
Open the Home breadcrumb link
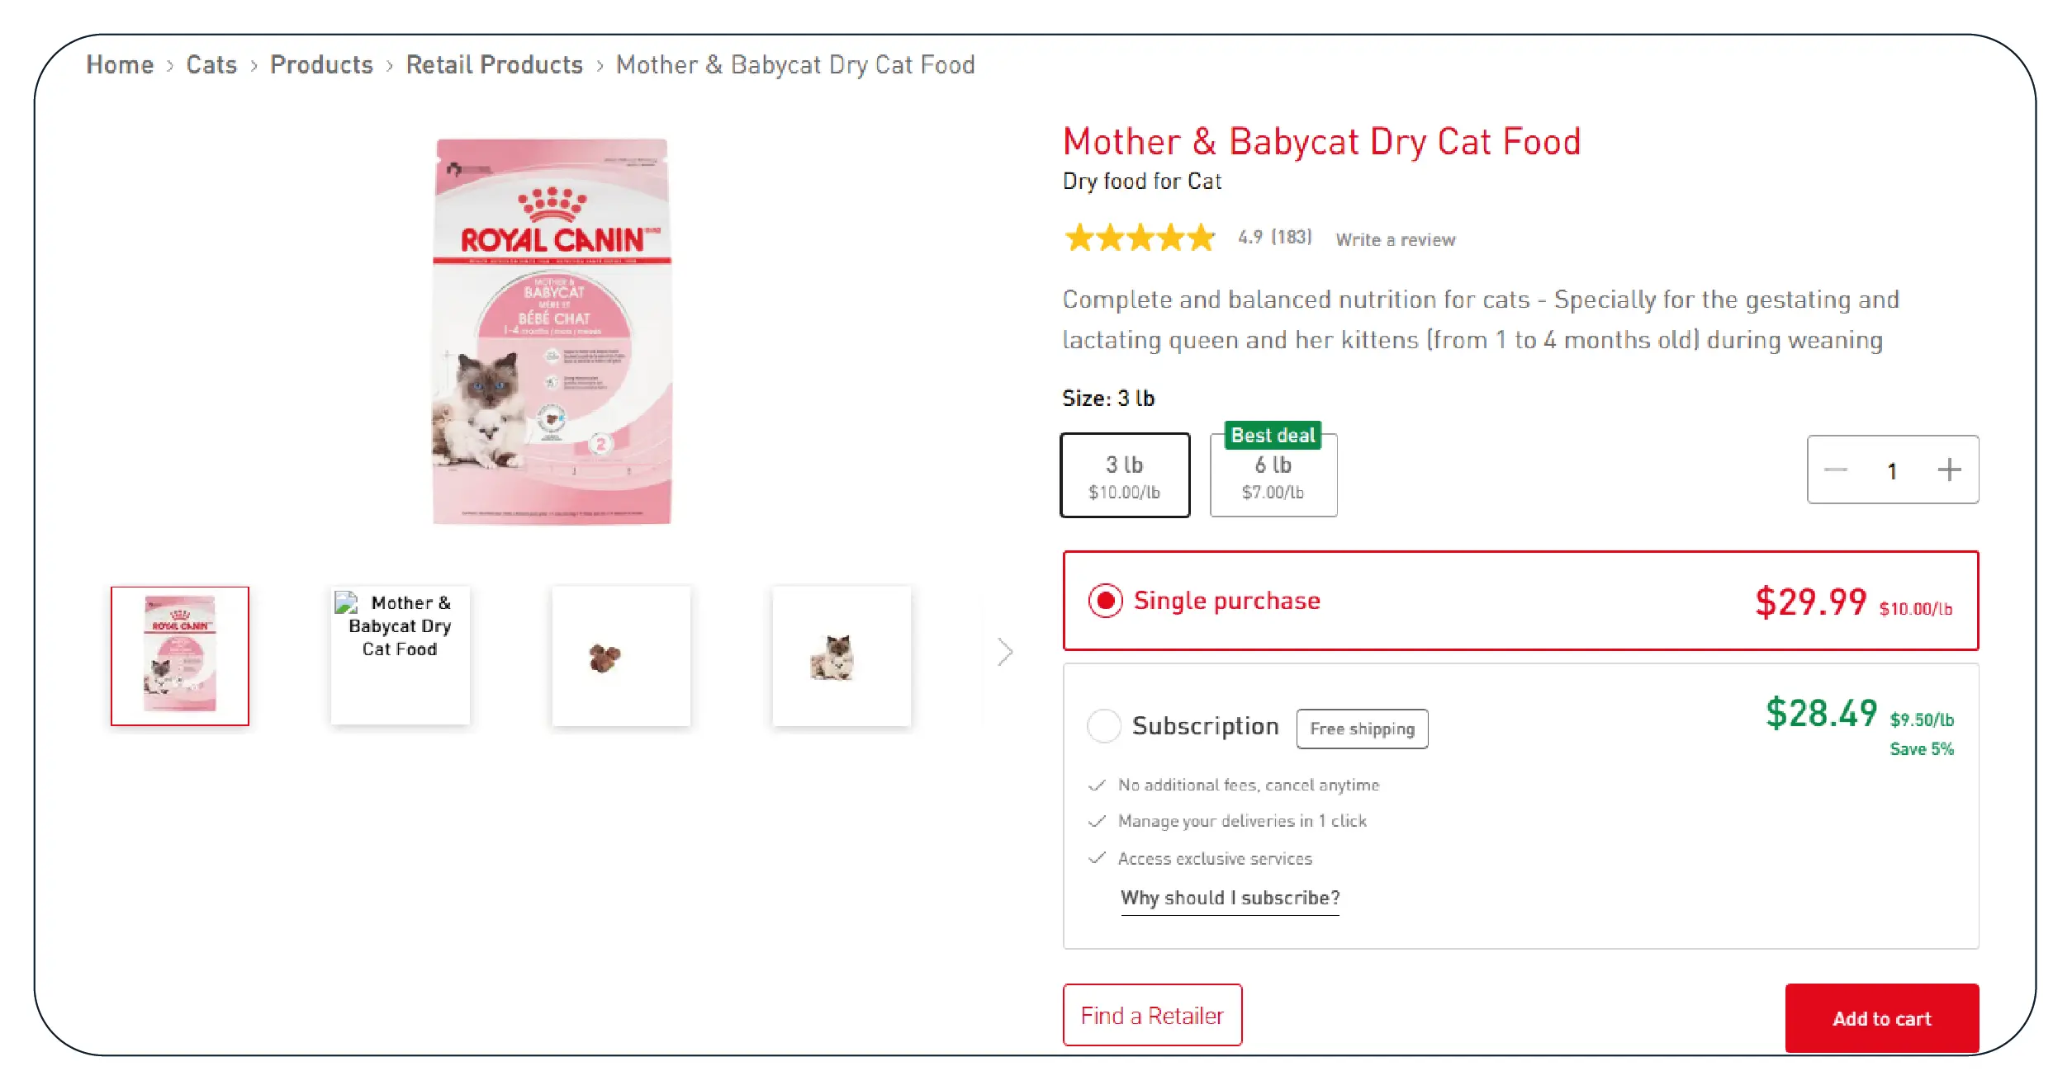click(120, 64)
